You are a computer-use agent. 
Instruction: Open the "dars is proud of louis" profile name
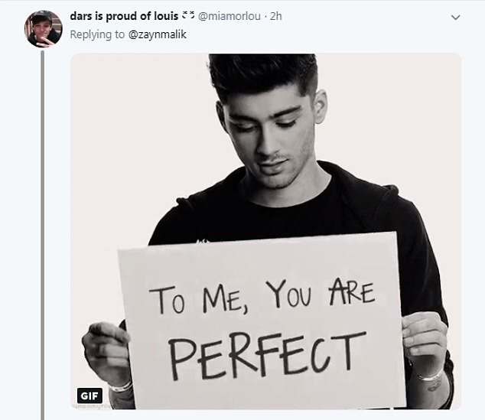[x=124, y=16]
